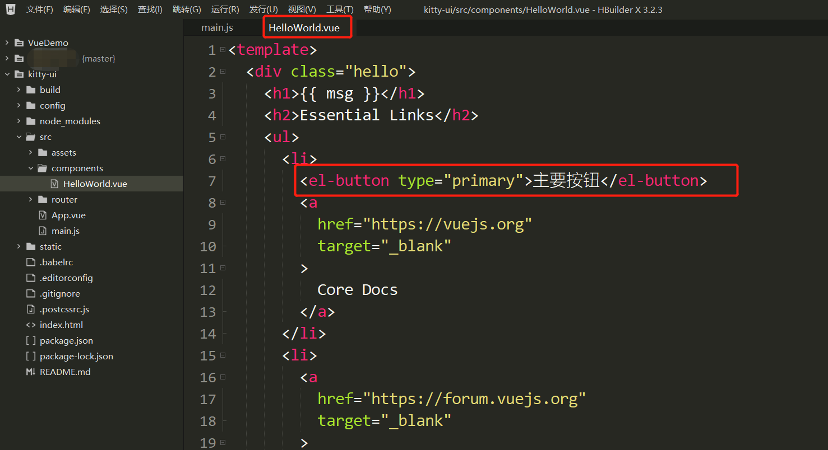828x450 pixels.
Task: Click the file icon beside .babelrc
Action: coord(31,262)
